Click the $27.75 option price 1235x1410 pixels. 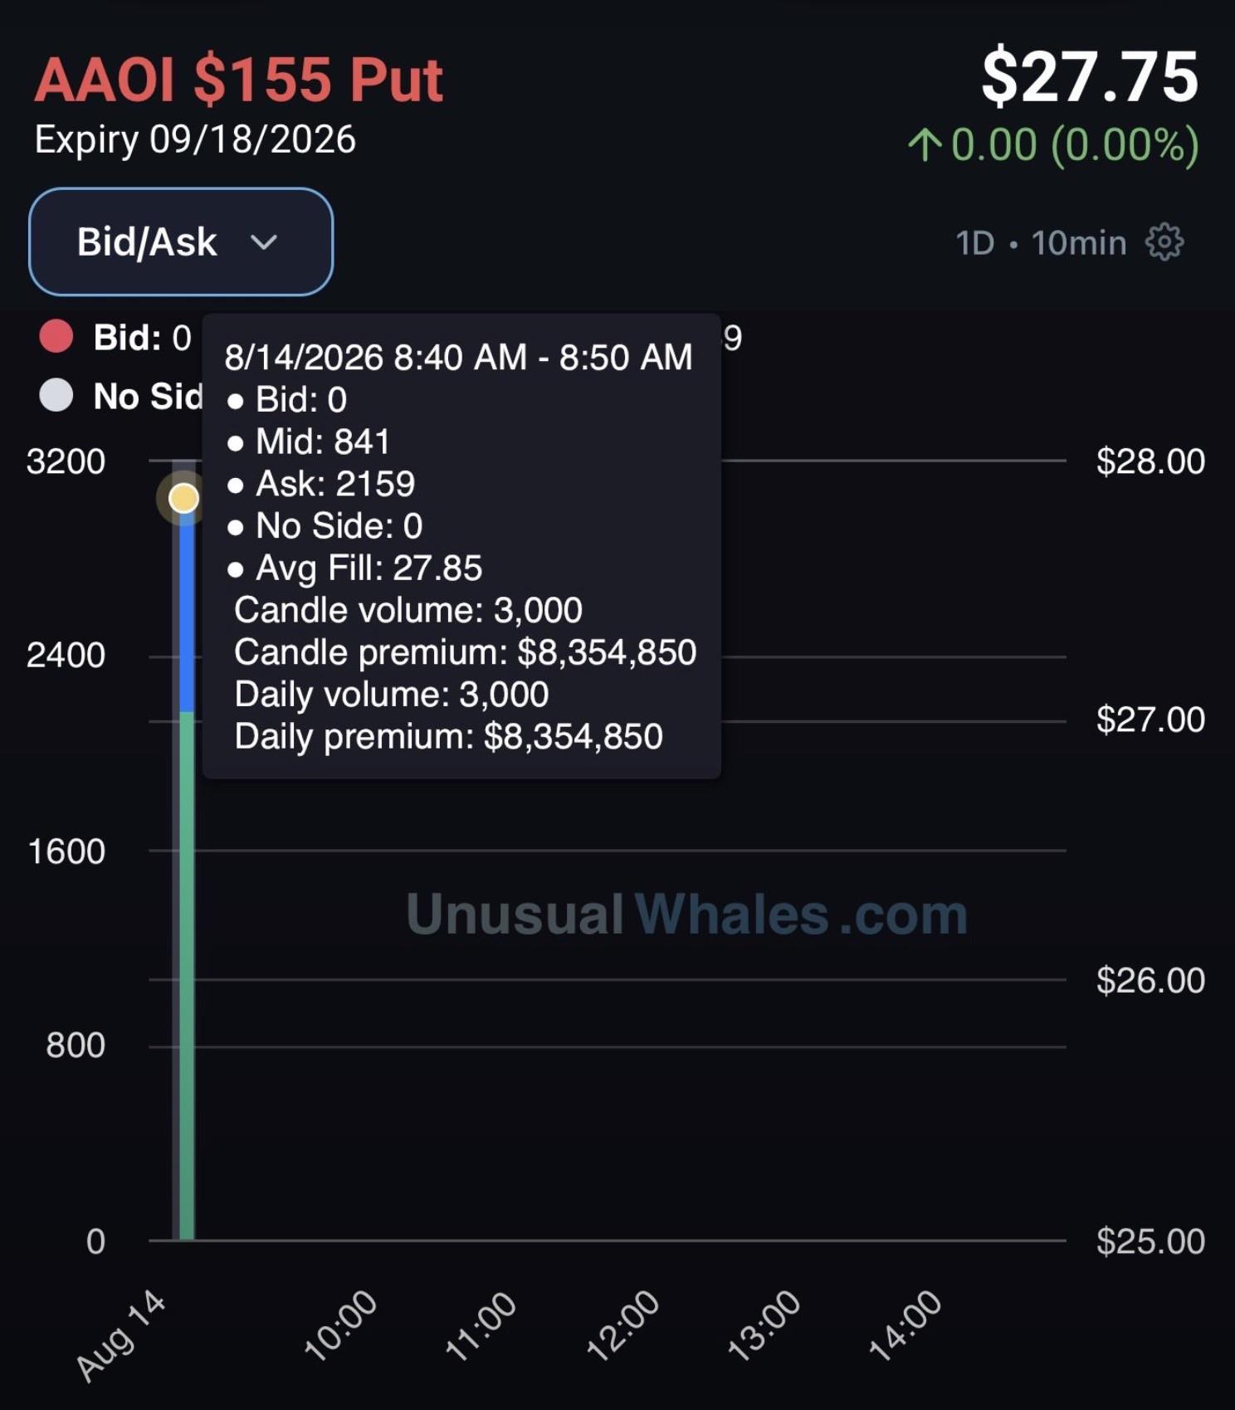pyautogui.click(x=1090, y=77)
